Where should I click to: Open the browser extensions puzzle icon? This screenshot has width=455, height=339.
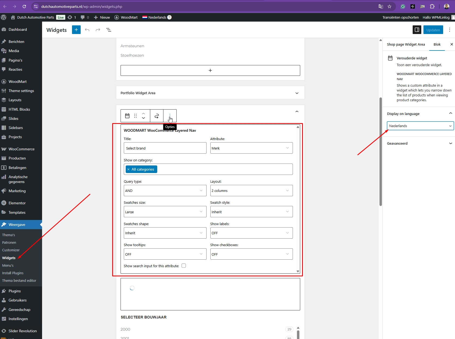coord(432,6)
